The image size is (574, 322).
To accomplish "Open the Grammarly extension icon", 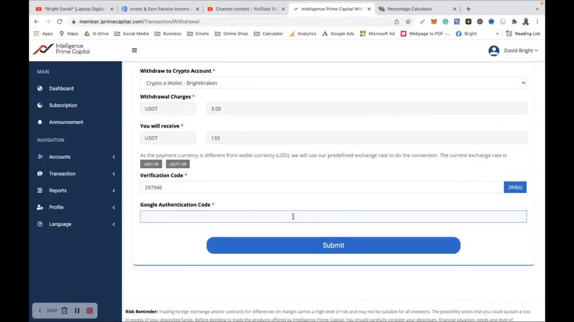I will point(445,21).
